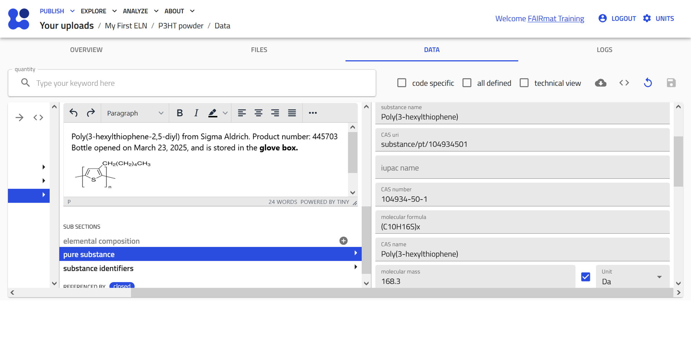
Task: Download the entry data with the cloud icon
Action: click(600, 83)
